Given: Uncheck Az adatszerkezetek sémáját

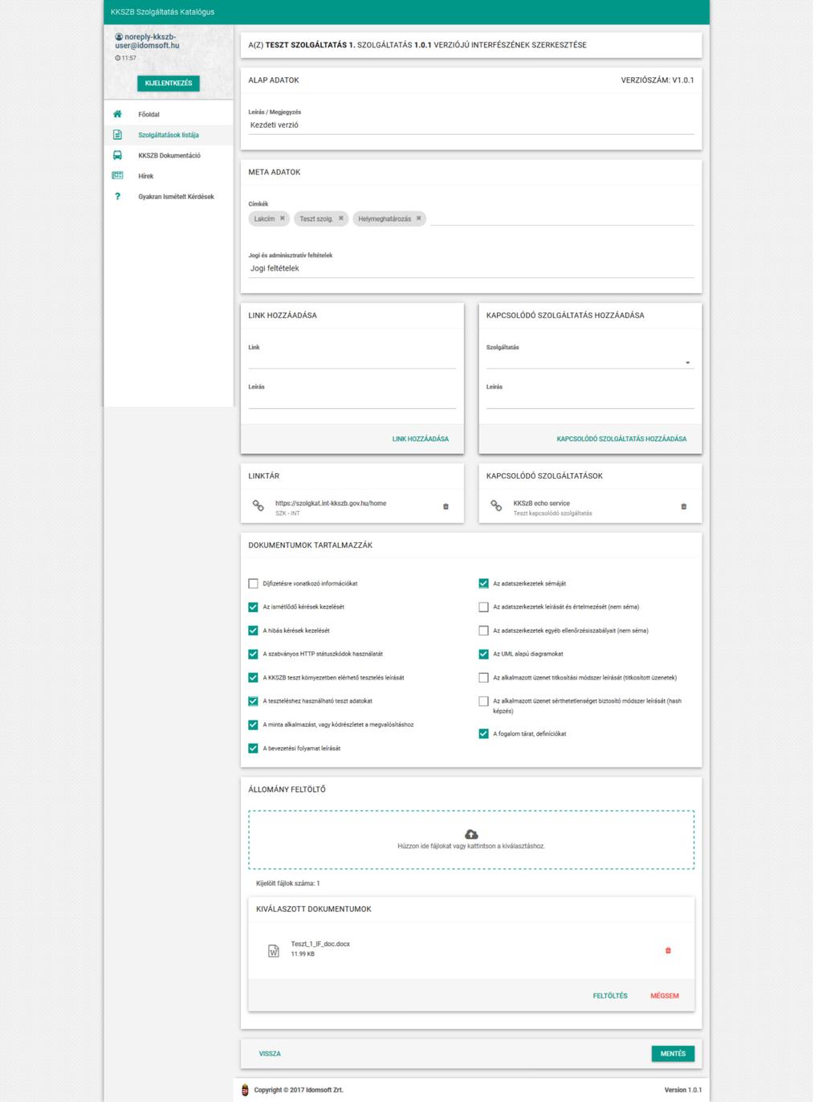Looking at the screenshot, I should [x=483, y=584].
